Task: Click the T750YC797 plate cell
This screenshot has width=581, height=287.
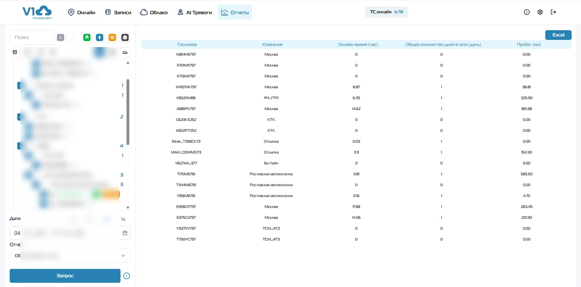Action: (186, 239)
